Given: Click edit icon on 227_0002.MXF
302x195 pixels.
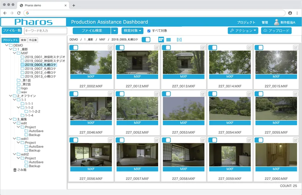Looking at the screenshot, I should (110, 48).
